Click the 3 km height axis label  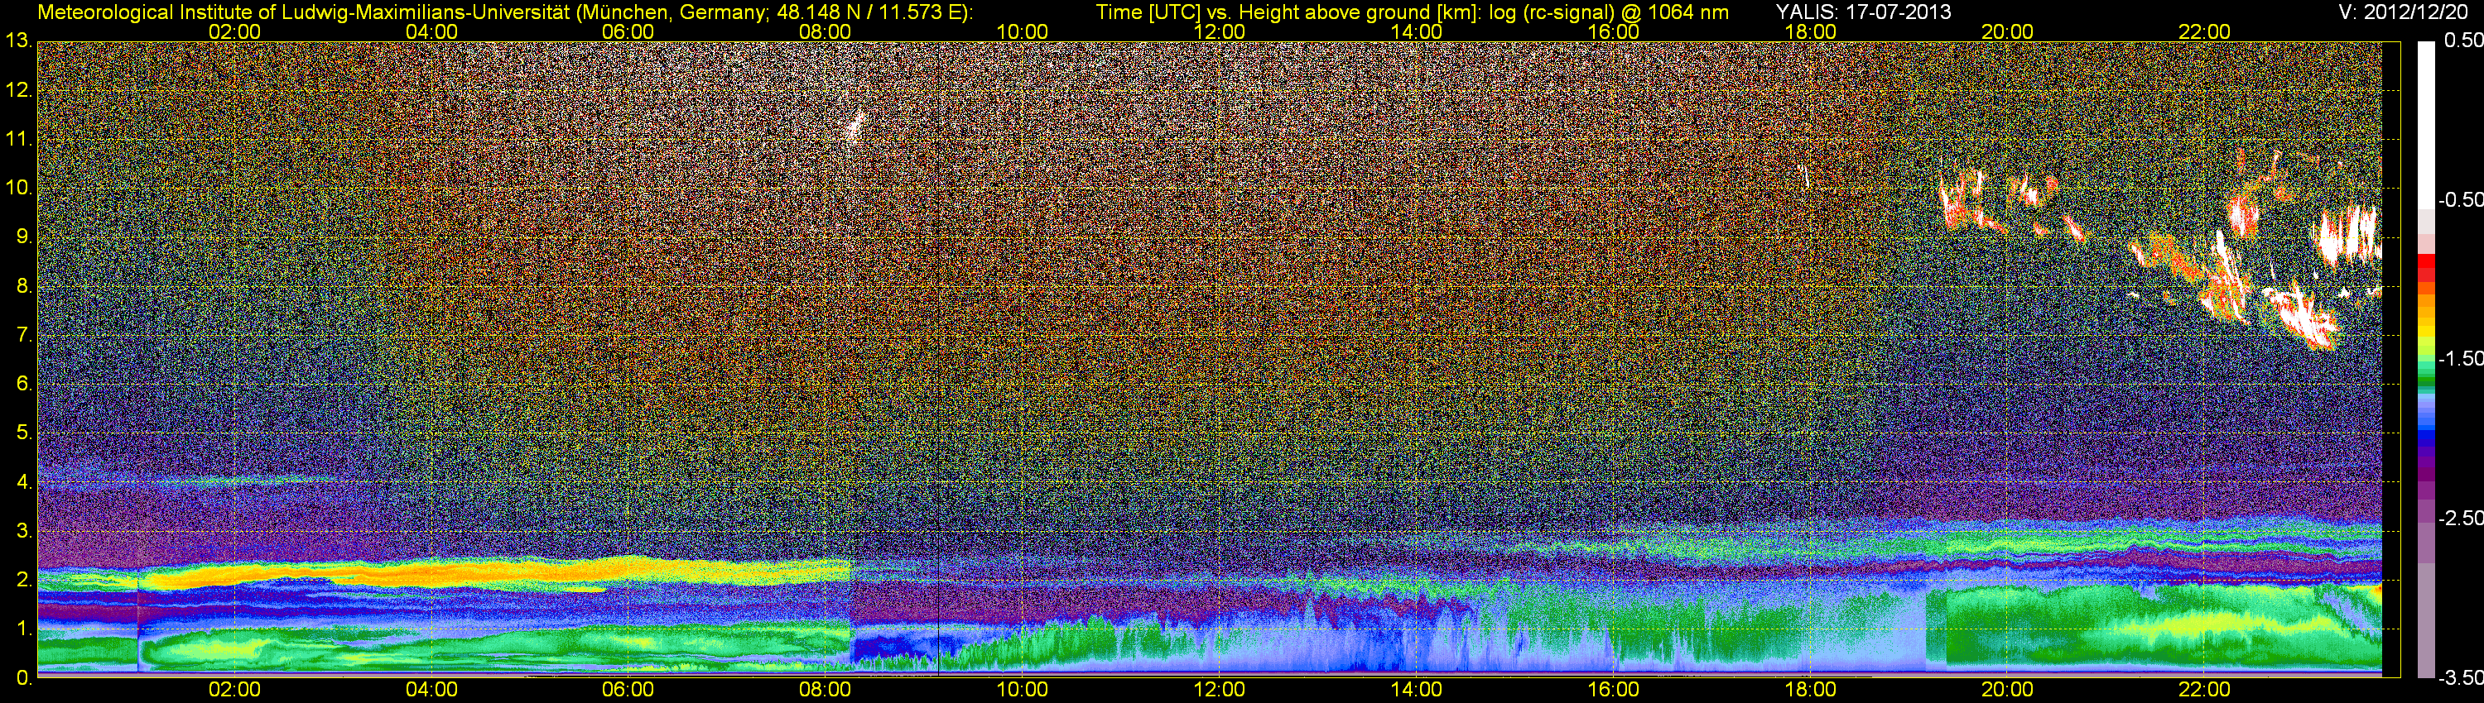(x=23, y=532)
